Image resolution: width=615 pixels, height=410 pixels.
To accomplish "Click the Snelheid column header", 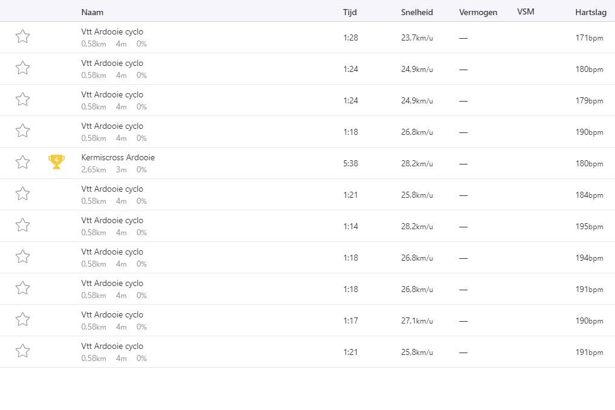I will click(417, 12).
